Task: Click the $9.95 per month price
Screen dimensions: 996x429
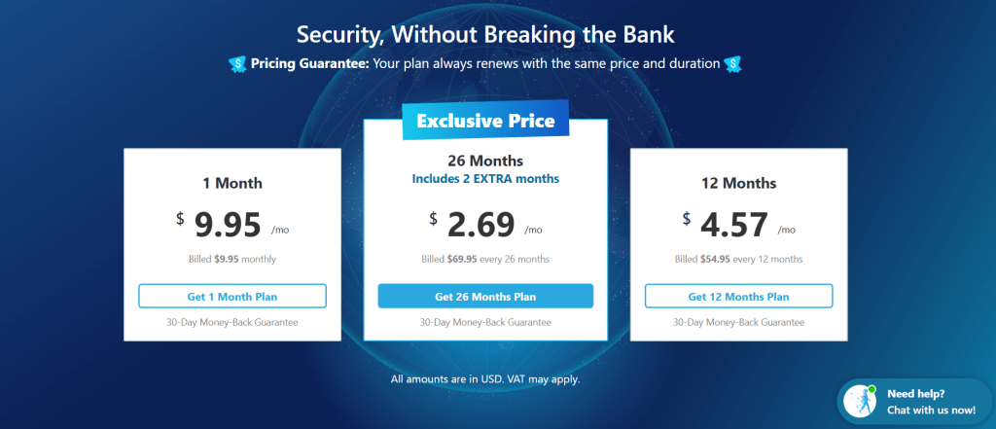Action: coord(229,225)
